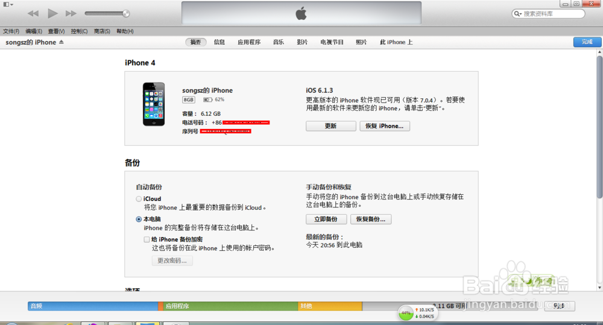This screenshot has height=325, width=603.
Task: Click the 今天 20:56 到此电脑 backup text
Action: pyautogui.click(x=334, y=245)
